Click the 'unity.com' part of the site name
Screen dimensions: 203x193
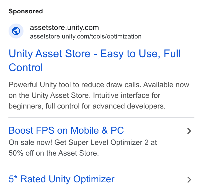[x=83, y=28]
